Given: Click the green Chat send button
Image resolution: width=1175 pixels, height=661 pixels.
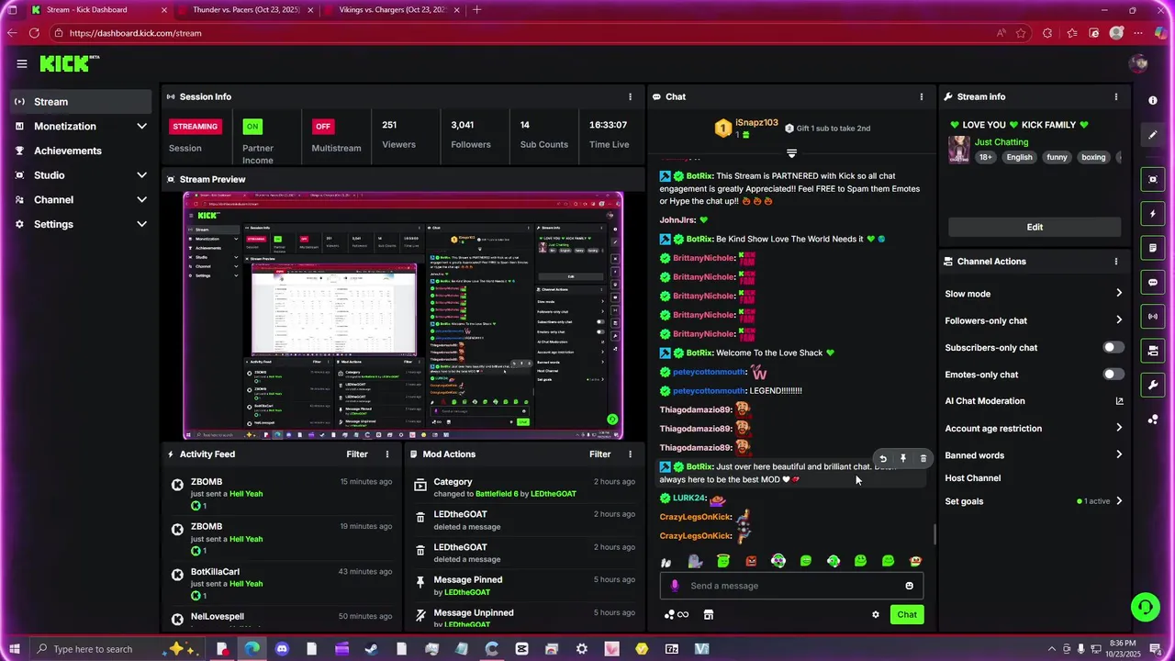Looking at the screenshot, I should coord(907,615).
